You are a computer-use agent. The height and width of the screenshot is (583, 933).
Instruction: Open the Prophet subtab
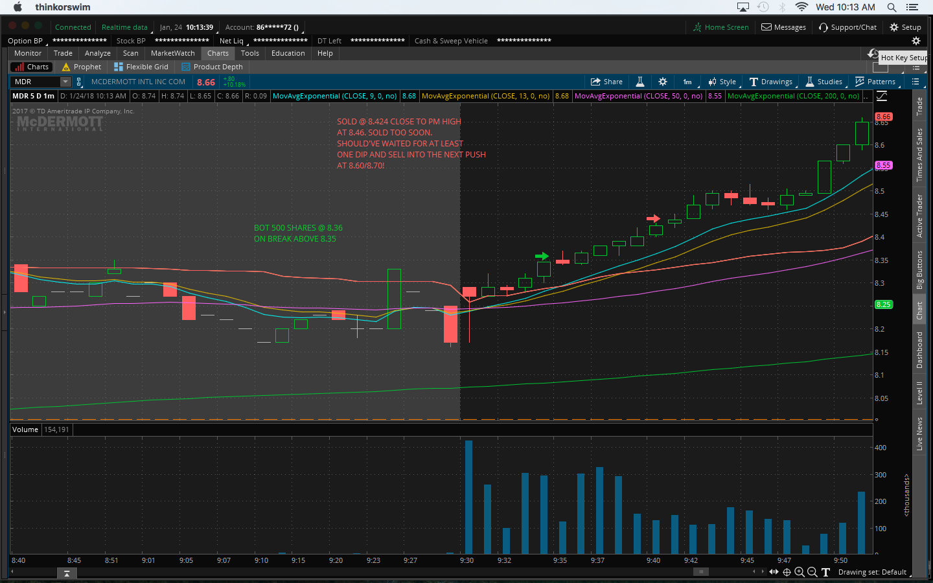(82, 67)
